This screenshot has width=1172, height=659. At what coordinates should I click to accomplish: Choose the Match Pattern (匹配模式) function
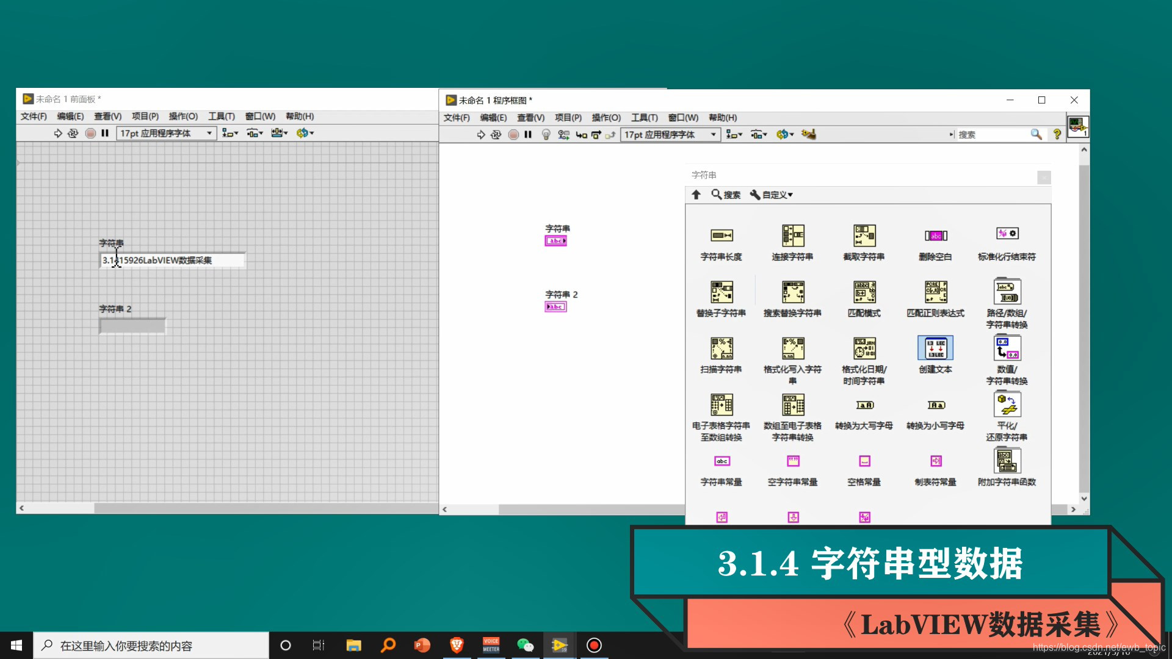[864, 292]
